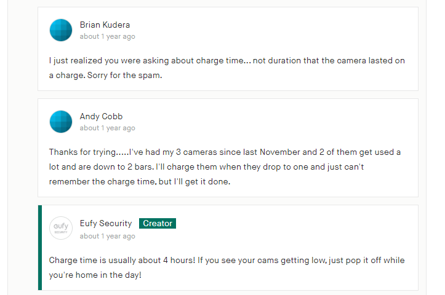Click 'Charge time is usually about 4 hours' text
445x295 pixels.
[x=122, y=261]
